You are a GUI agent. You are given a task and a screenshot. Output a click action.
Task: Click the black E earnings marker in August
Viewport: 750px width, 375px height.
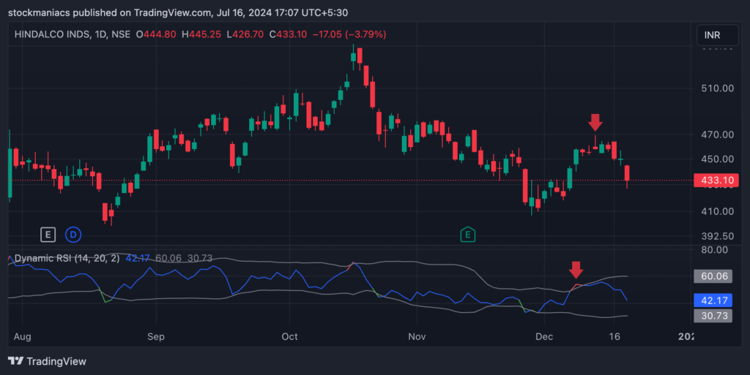pyautogui.click(x=48, y=234)
